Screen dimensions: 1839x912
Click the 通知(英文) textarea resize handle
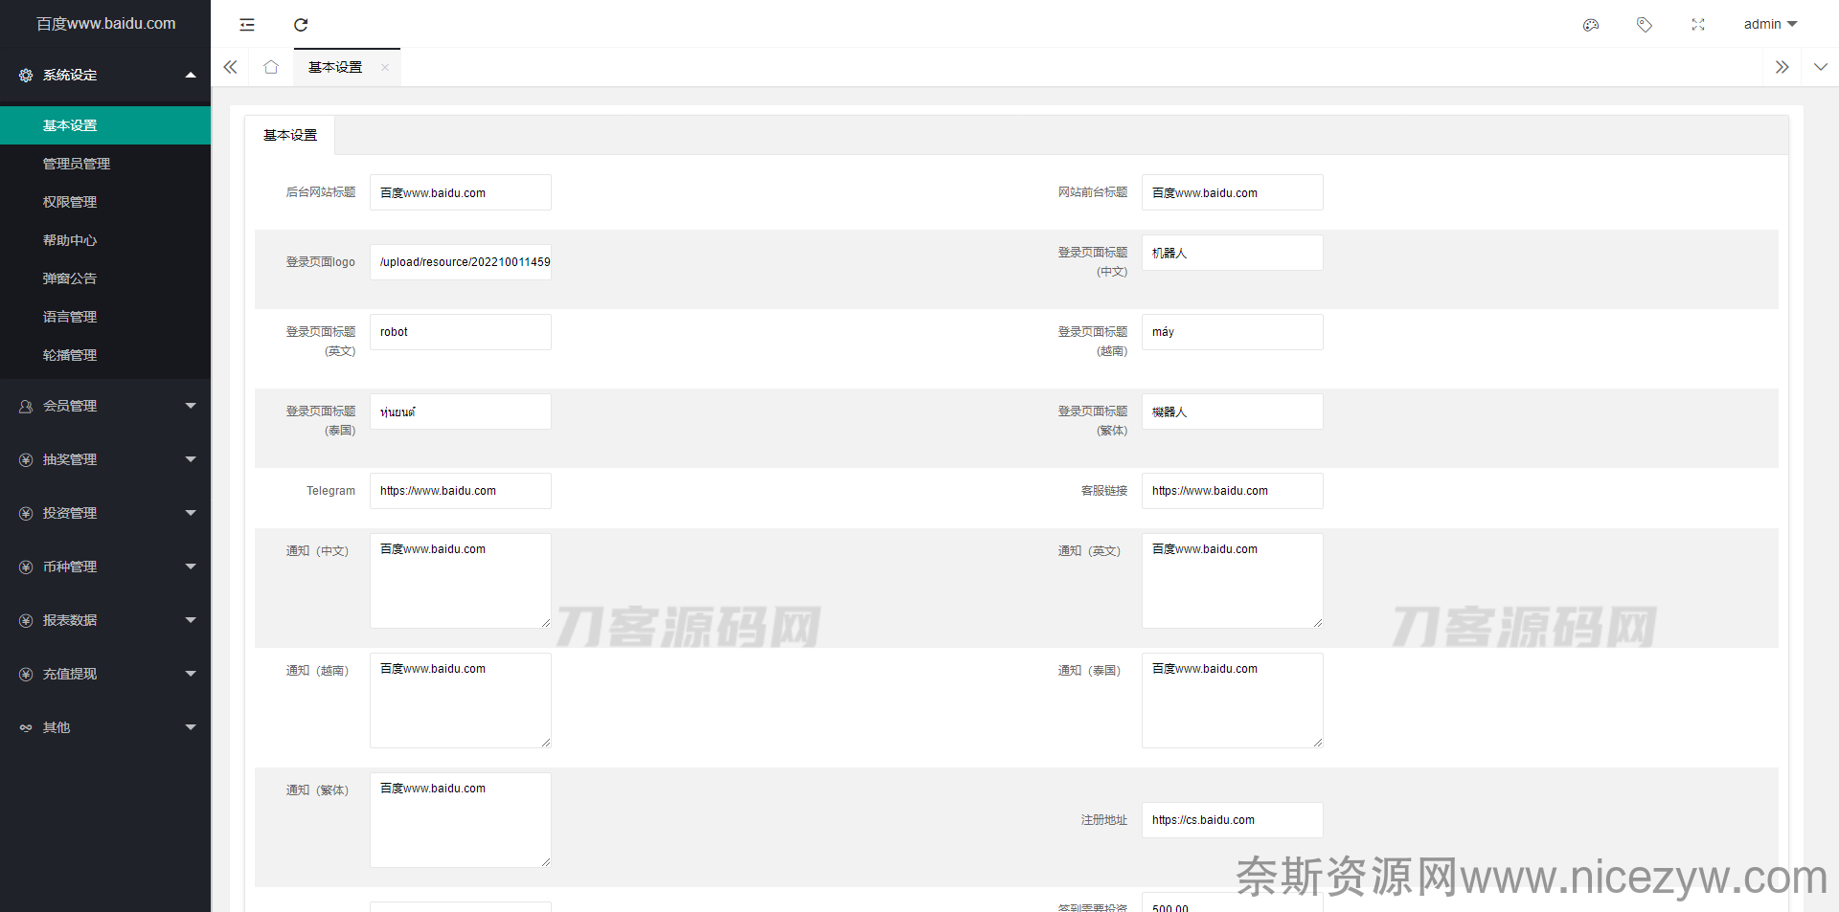tap(1318, 623)
